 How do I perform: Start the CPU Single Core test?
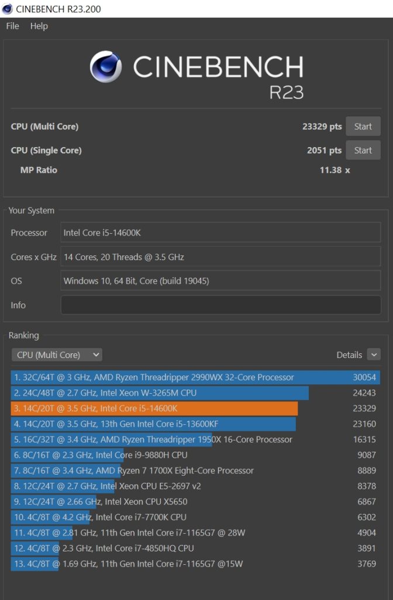(x=363, y=150)
